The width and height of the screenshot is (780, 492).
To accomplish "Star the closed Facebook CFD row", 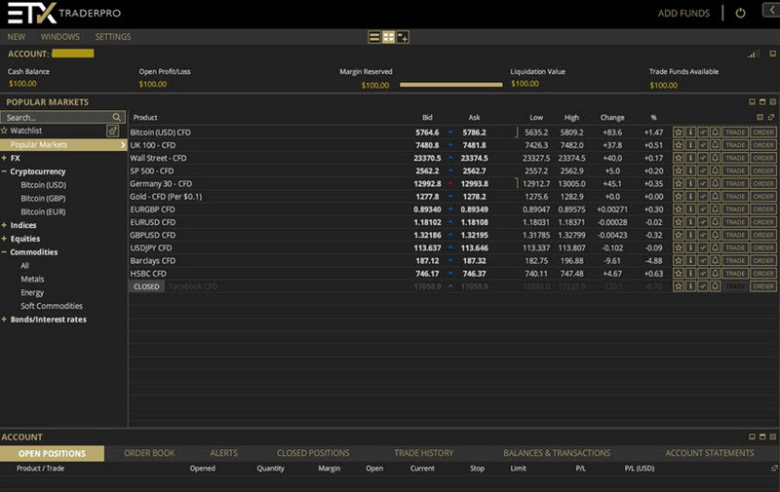I will coord(678,286).
